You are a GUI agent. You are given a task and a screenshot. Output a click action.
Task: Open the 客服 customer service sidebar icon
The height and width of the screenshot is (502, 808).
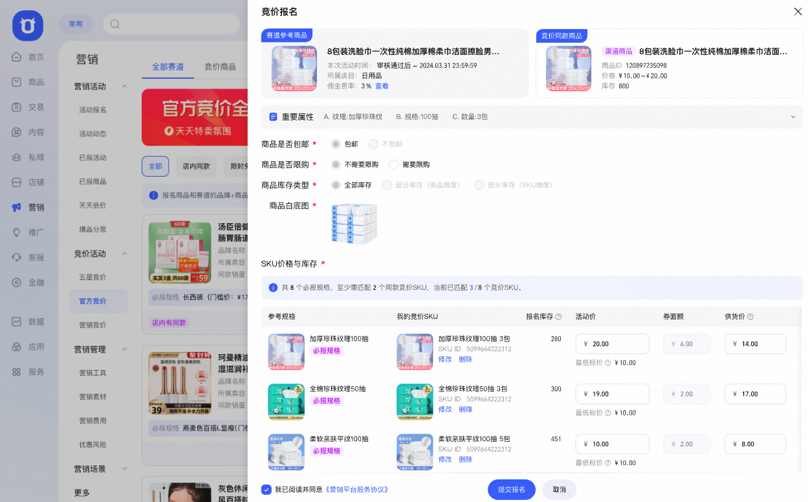point(17,257)
